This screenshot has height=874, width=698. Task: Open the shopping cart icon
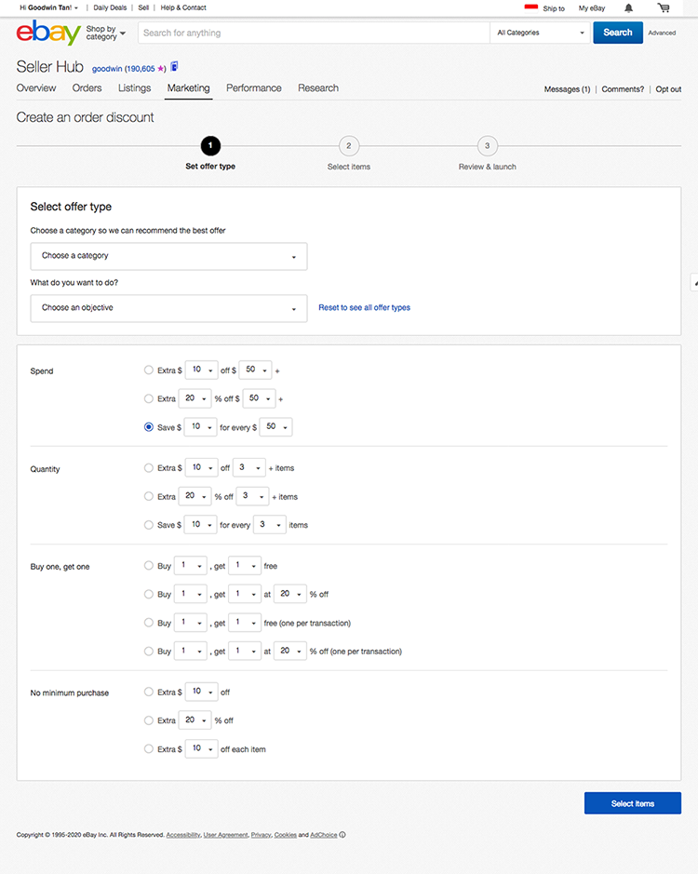(x=664, y=7)
